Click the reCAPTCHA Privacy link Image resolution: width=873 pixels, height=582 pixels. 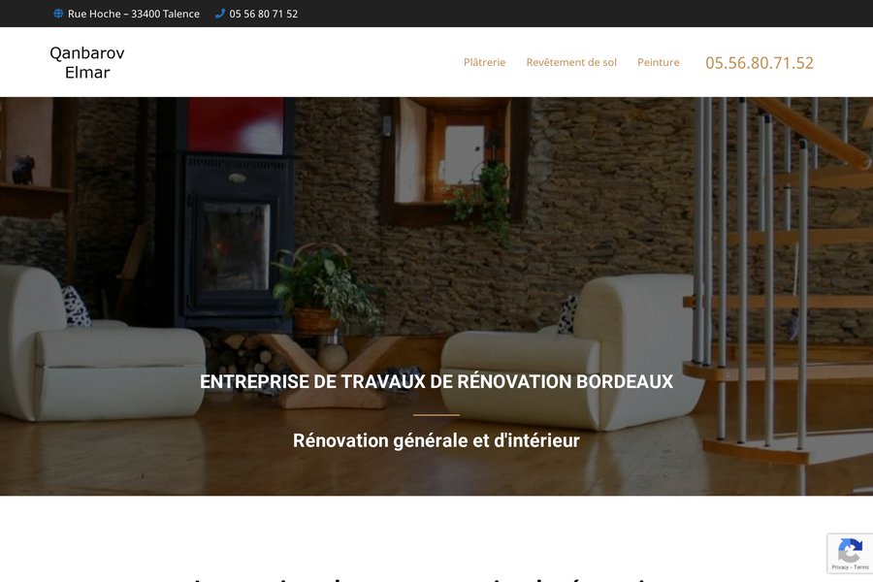click(x=840, y=567)
